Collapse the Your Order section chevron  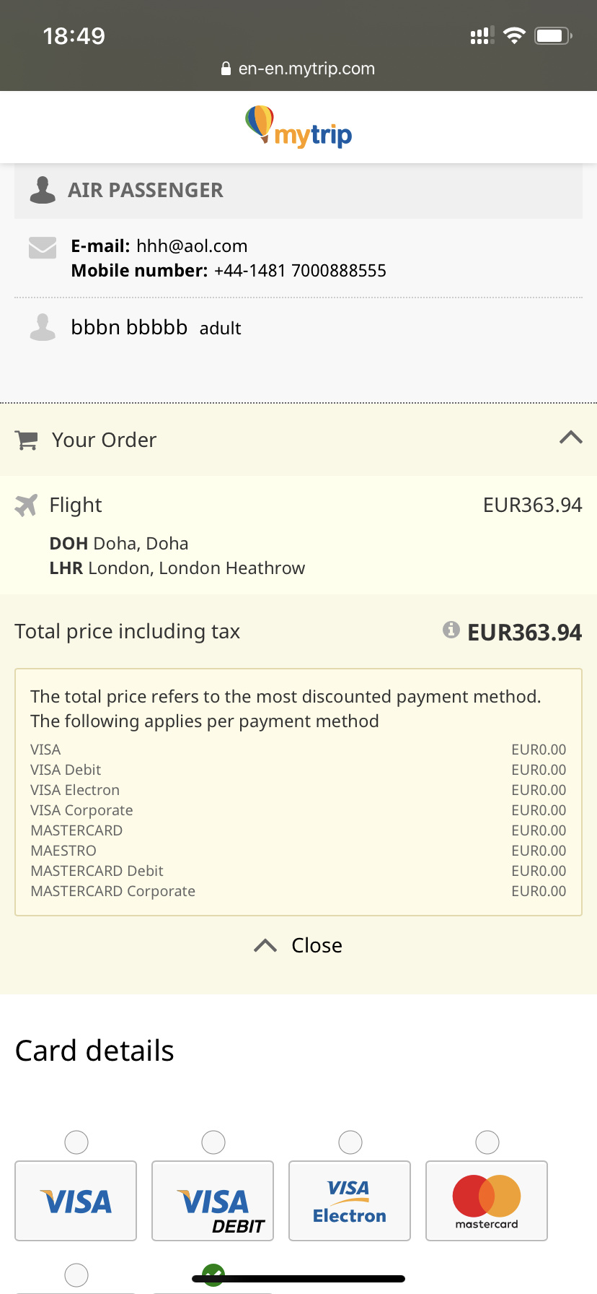pos(571,438)
